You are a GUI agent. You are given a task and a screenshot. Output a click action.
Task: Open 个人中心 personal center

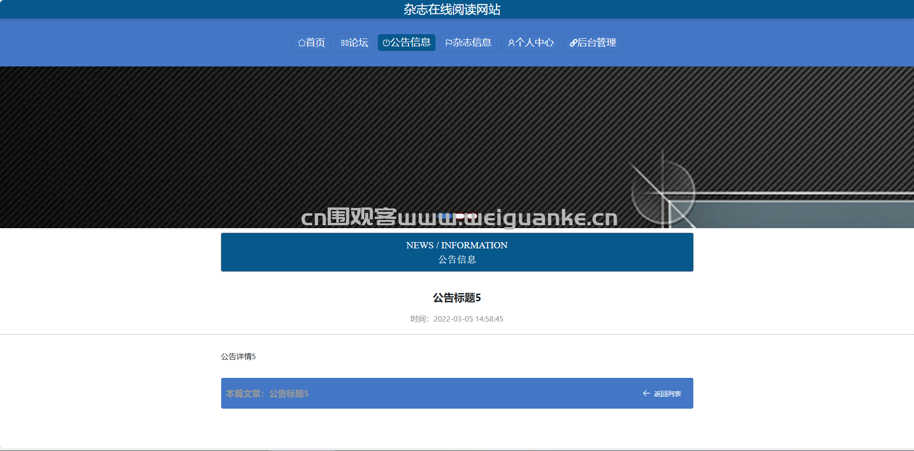point(530,42)
